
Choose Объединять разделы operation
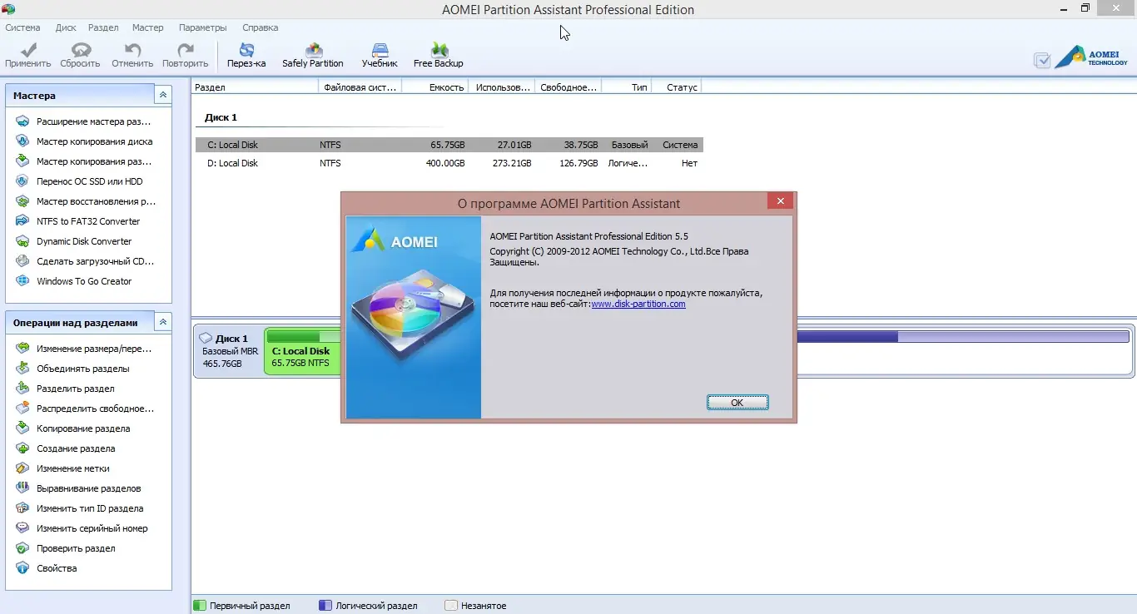[72, 369]
